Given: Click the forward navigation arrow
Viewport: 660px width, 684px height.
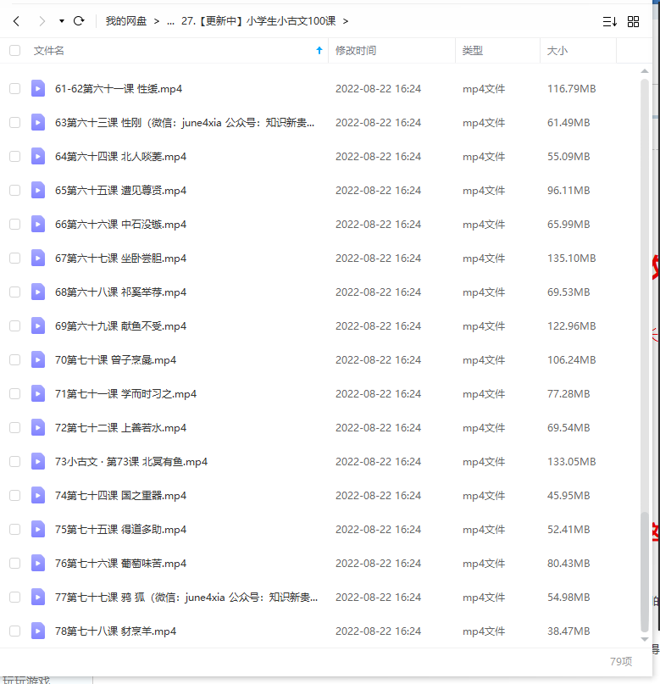Looking at the screenshot, I should [42, 21].
